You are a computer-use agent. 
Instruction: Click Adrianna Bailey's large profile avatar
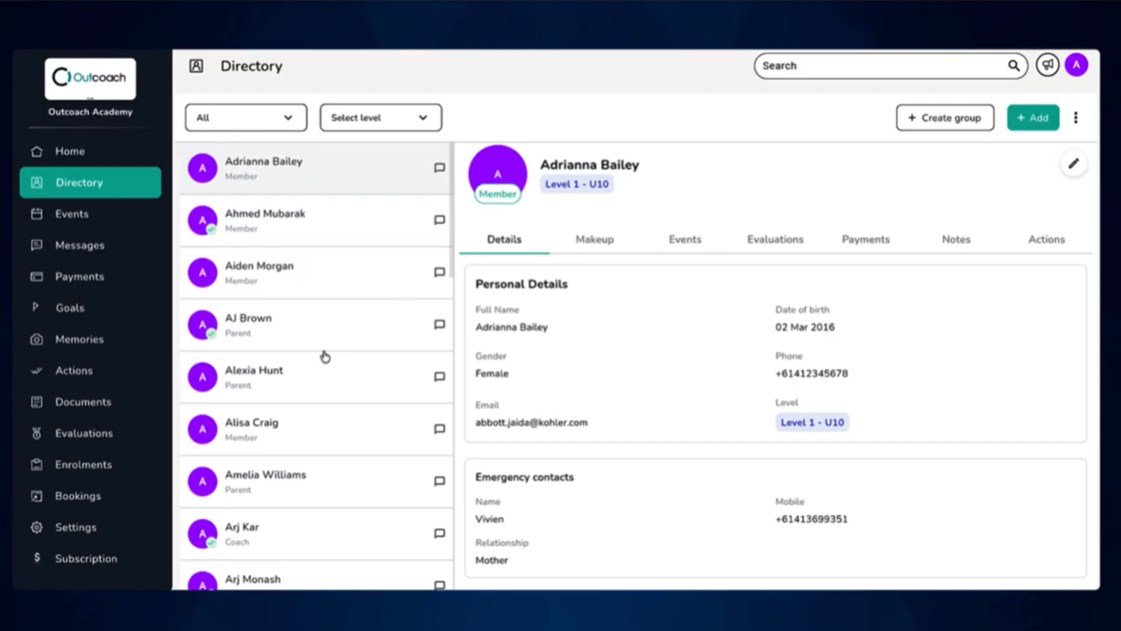[497, 174]
